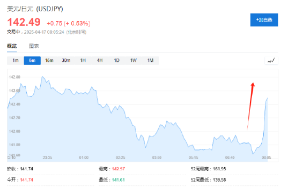The height and width of the screenshot is (194, 295).
Task: Switch to the 概览 tab
Action: 12,46
